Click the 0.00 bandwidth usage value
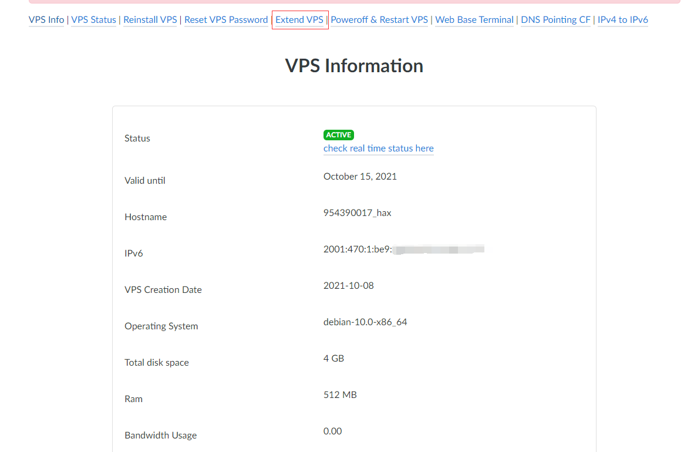Image resolution: width=684 pixels, height=452 pixels. [332, 431]
